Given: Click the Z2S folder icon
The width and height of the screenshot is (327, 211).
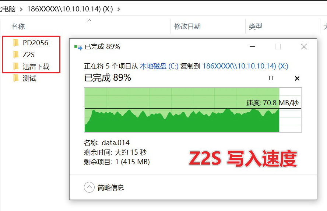Looking at the screenshot, I should pyautogui.click(x=16, y=54).
